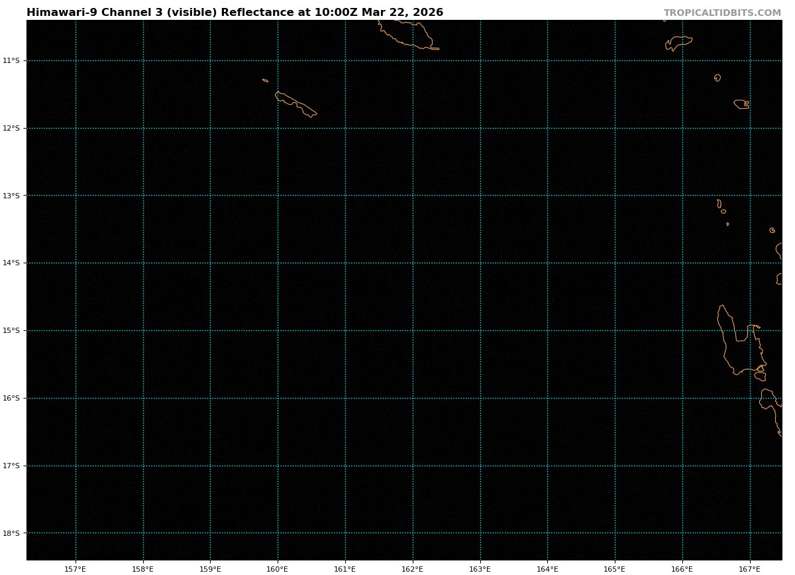
Task: Click the 11°S latitude label
Action: tap(11, 60)
